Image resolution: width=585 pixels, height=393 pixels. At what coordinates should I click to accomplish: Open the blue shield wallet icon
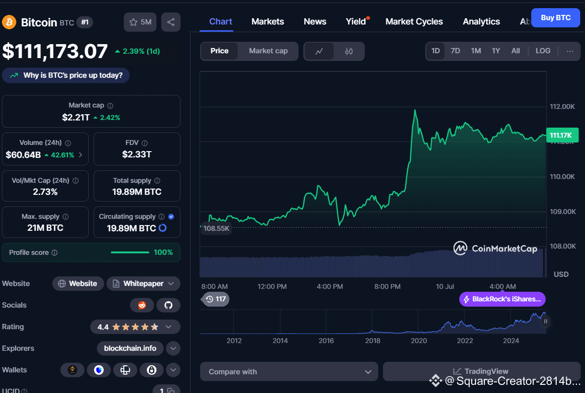99,370
